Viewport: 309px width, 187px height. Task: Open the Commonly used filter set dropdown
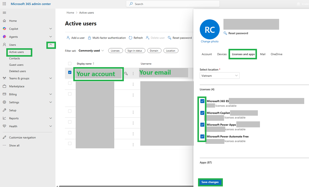click(91, 51)
